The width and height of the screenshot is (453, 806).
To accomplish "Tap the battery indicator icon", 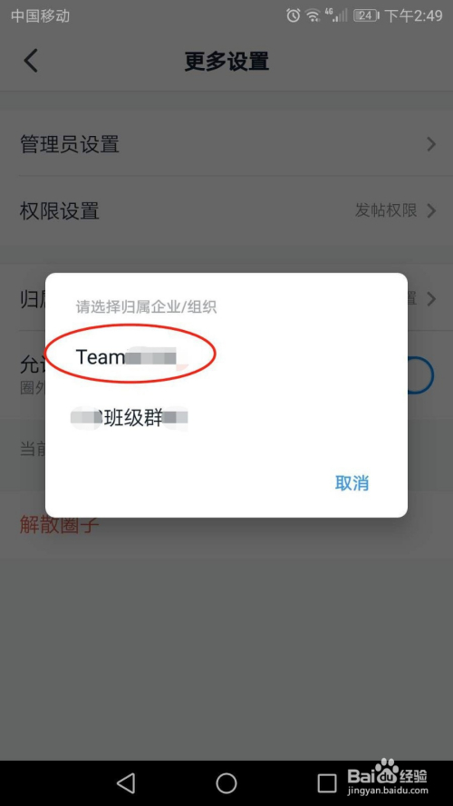I will (x=366, y=15).
